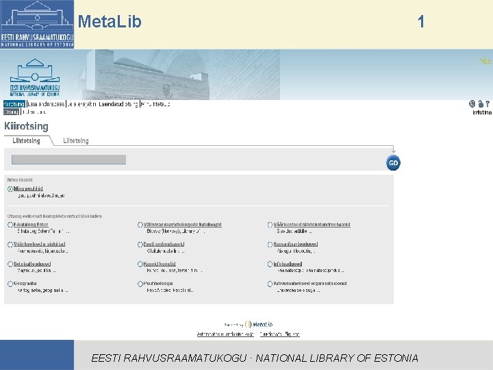Open Rahvusvahelised organisatsioonid label
The width and height of the screenshot is (493, 370).
coord(310,284)
